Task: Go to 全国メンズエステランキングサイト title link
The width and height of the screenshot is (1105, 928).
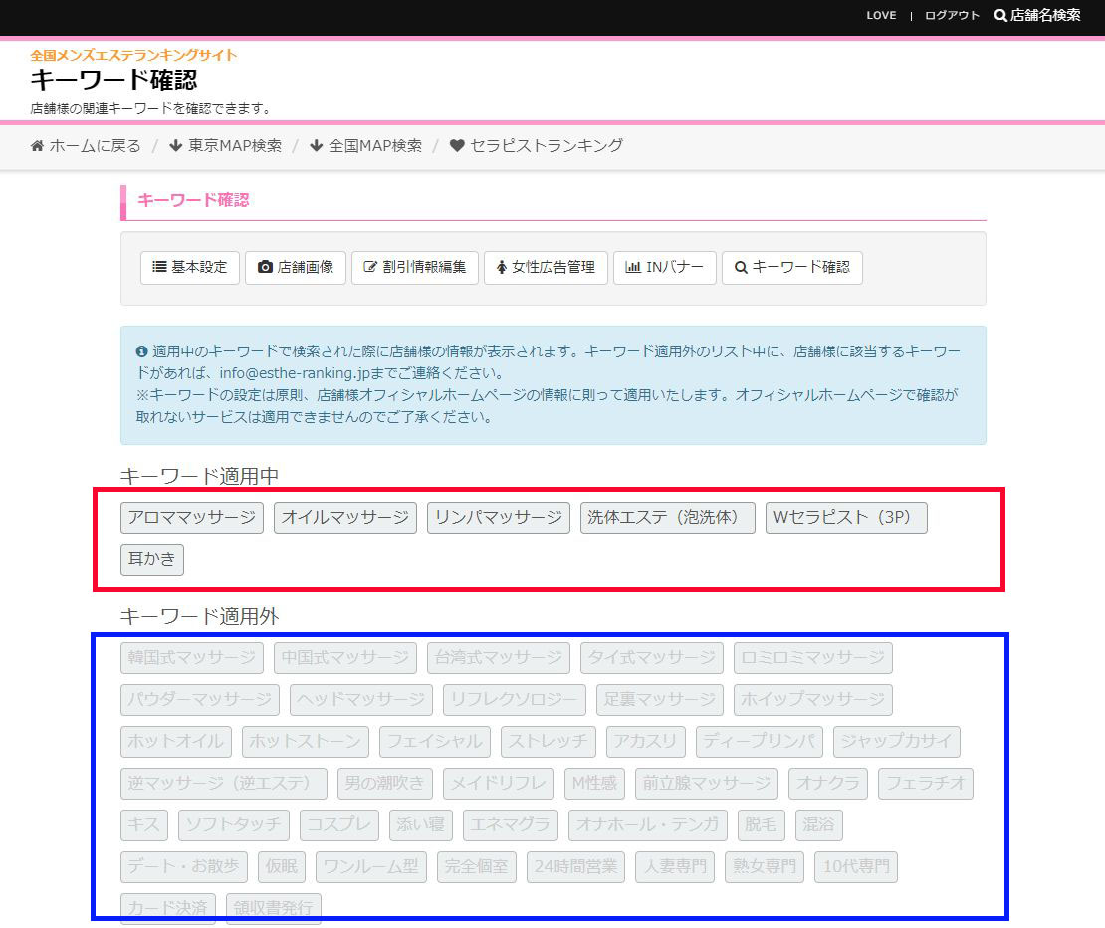Action: pyautogui.click(x=133, y=55)
